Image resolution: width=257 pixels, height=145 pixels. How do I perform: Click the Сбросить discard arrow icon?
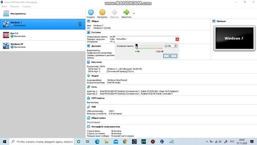[114, 12]
